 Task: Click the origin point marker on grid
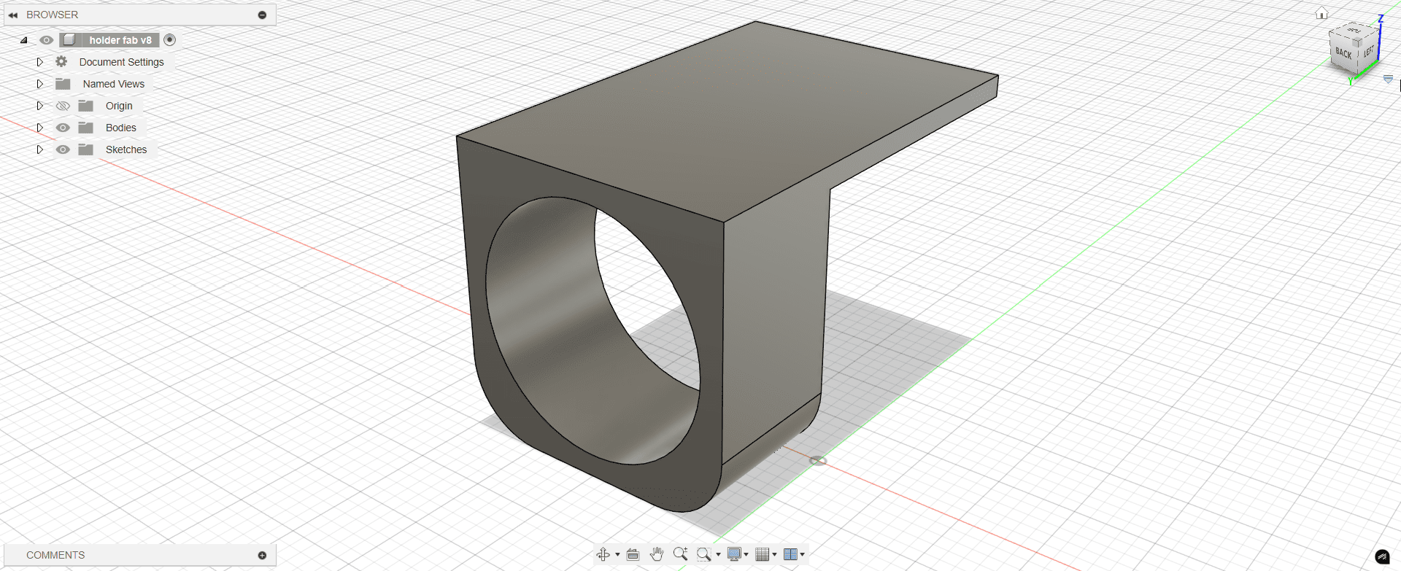(x=818, y=461)
